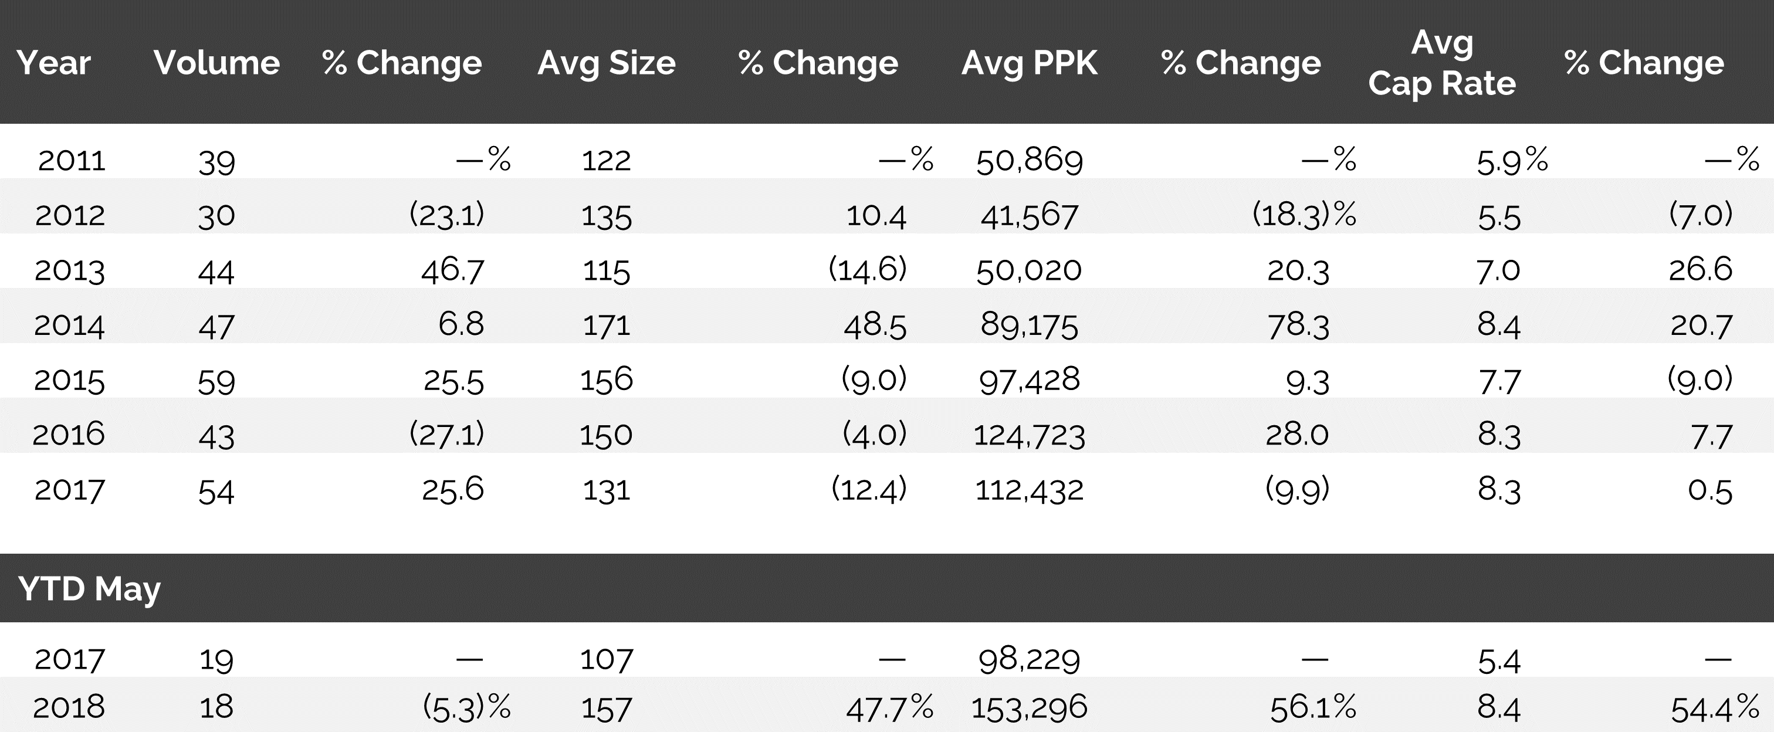Click the Volume column header
The height and width of the screenshot is (732, 1774).
tap(216, 63)
